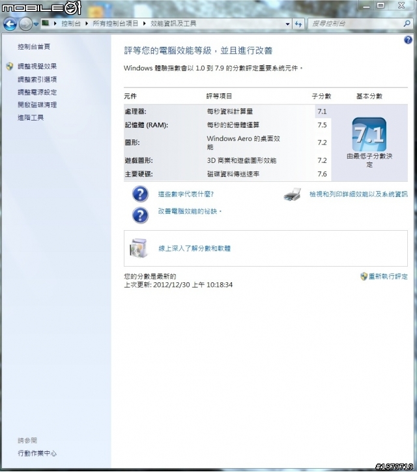This screenshot has width=417, height=472.
Task: Click shield icon beside 重新執行評定
Action: pos(364,276)
